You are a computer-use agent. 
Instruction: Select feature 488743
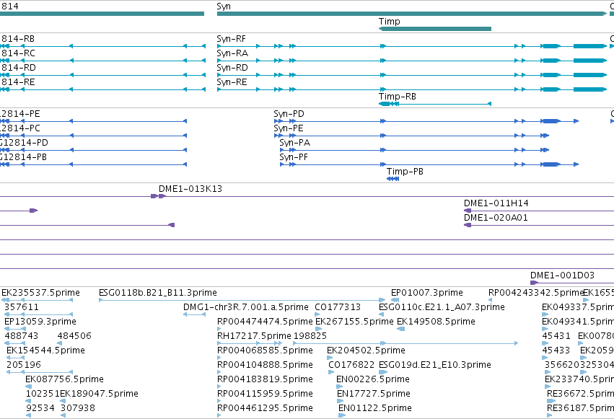tap(22, 336)
